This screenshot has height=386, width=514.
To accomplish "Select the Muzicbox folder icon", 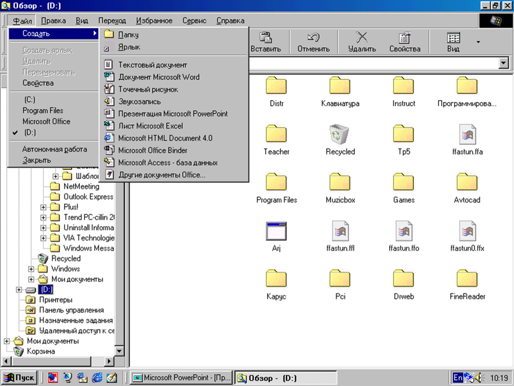I will click(340, 182).
